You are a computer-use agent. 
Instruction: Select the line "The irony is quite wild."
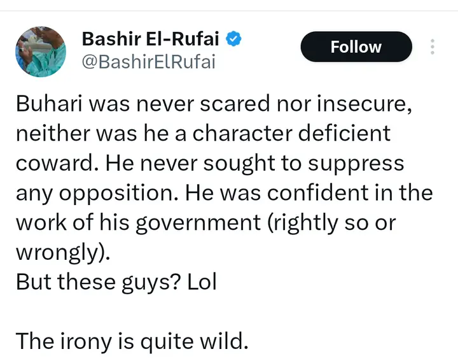click(x=131, y=341)
